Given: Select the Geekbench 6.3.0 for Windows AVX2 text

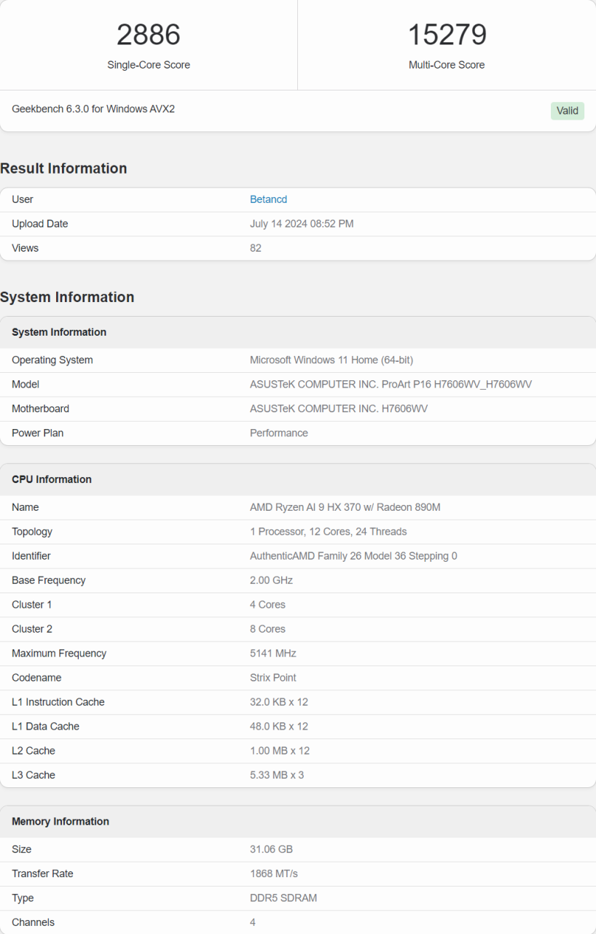Looking at the screenshot, I should point(93,109).
